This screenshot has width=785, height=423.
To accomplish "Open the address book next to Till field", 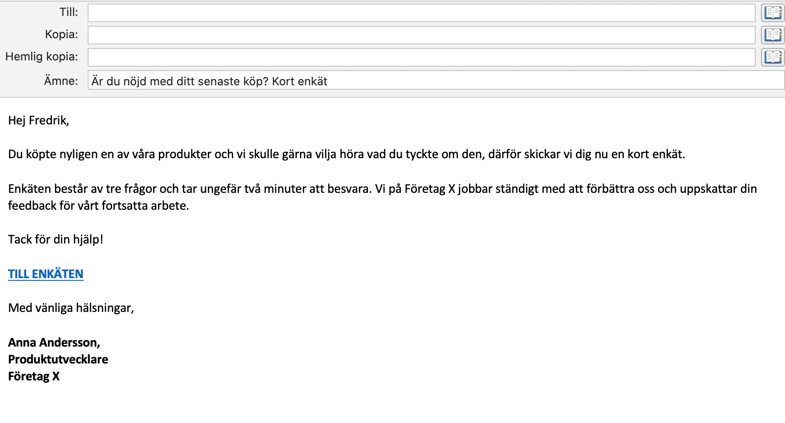I will click(773, 12).
